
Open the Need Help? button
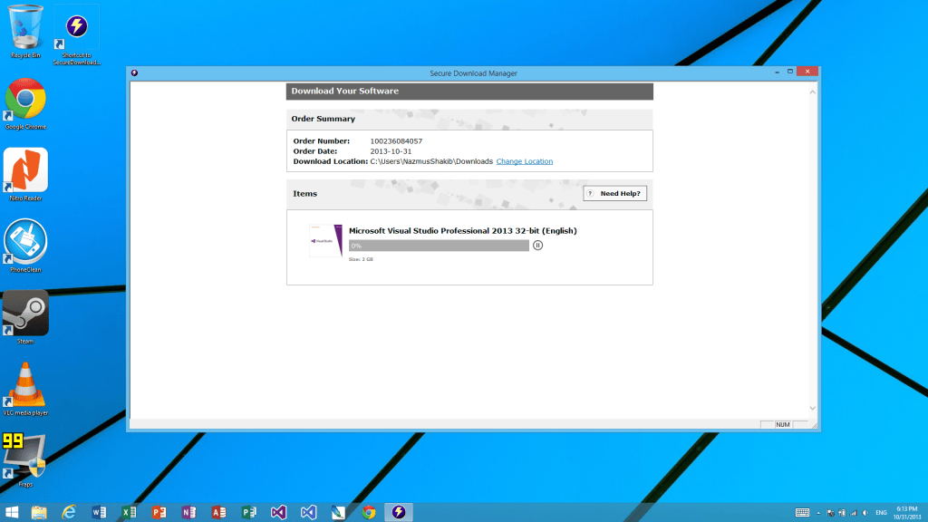[x=615, y=194]
